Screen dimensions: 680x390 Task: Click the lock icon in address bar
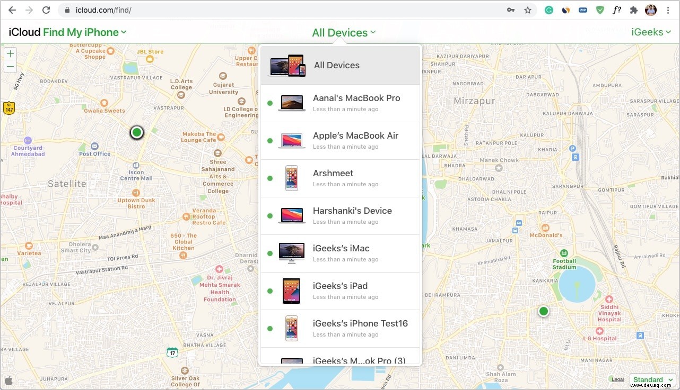(x=67, y=10)
